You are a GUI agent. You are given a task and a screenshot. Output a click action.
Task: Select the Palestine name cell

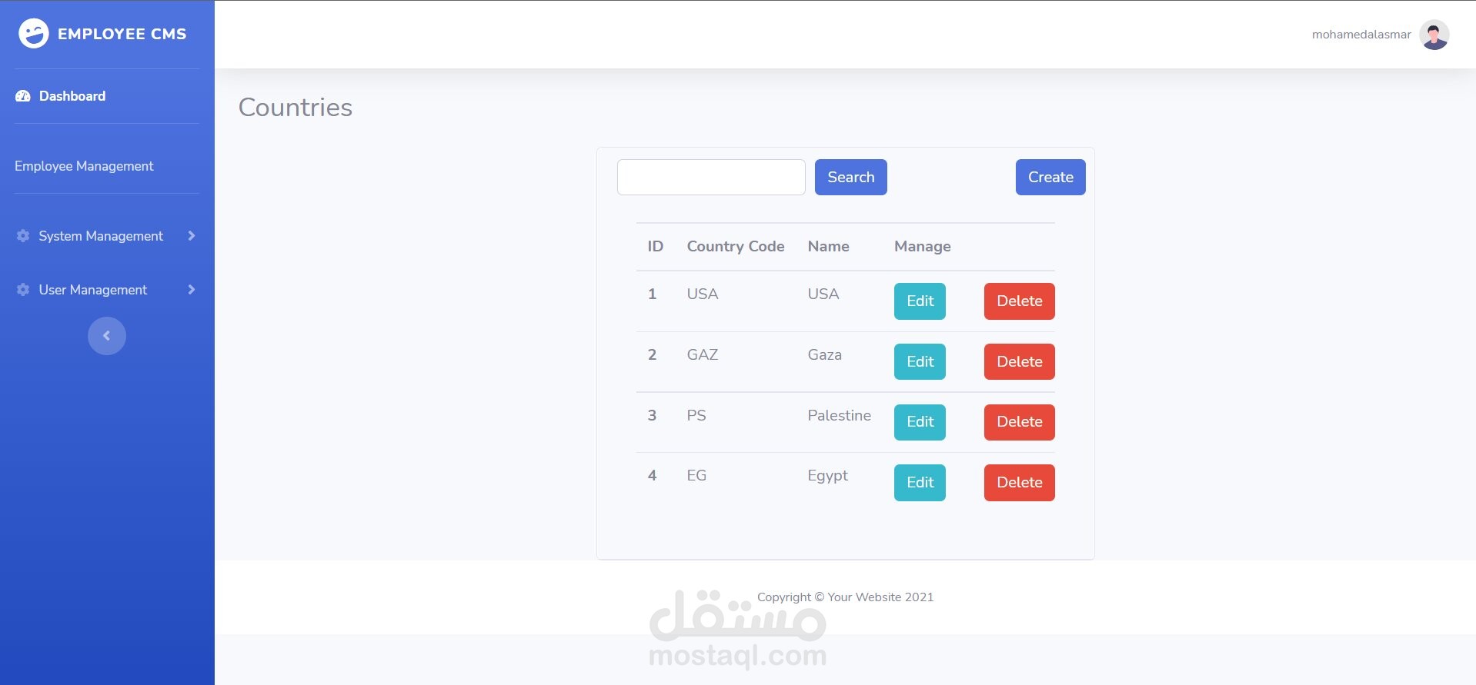840,416
